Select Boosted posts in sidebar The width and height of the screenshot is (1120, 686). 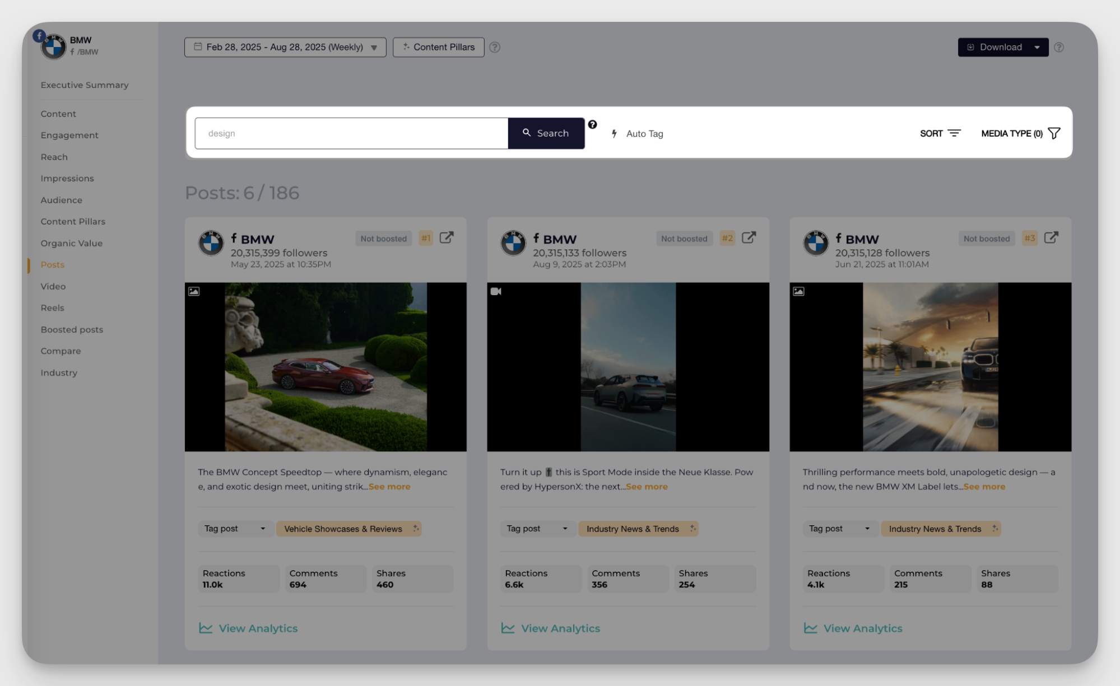72,330
